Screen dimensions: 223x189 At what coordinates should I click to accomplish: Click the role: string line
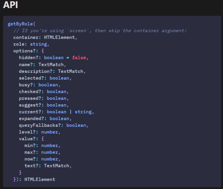click(31, 44)
